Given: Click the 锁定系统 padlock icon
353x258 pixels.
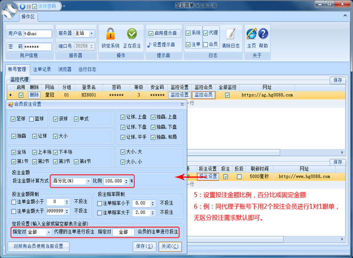Looking at the screenshot, I should [x=111, y=34].
